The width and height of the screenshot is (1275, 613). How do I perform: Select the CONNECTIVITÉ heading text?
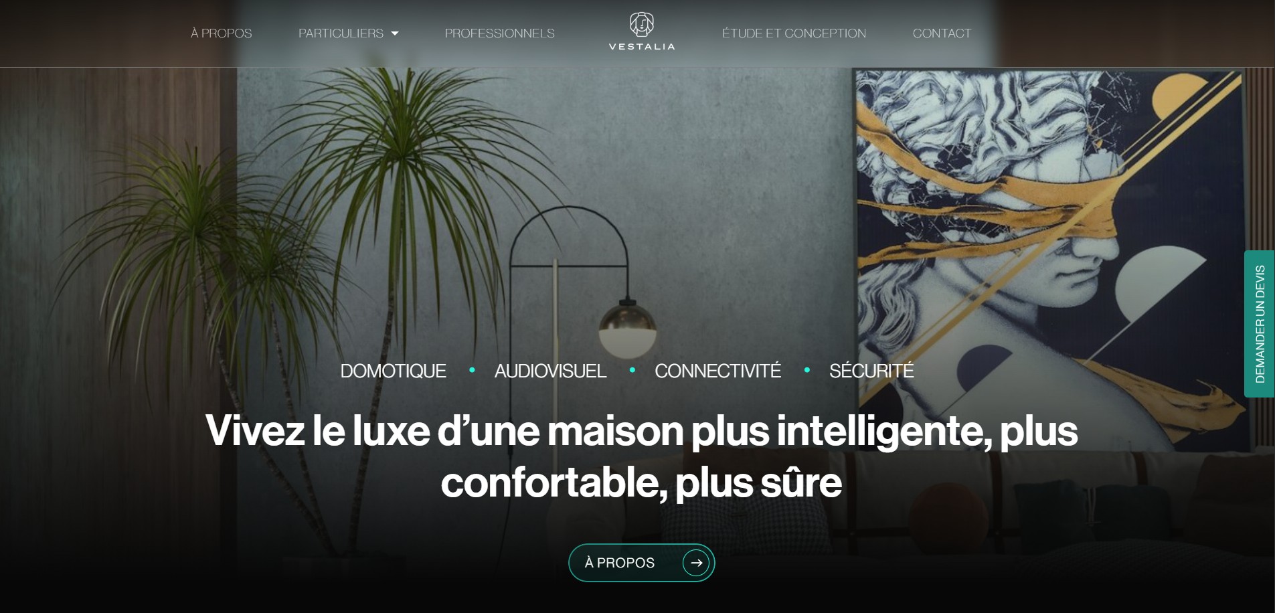pyautogui.click(x=717, y=371)
